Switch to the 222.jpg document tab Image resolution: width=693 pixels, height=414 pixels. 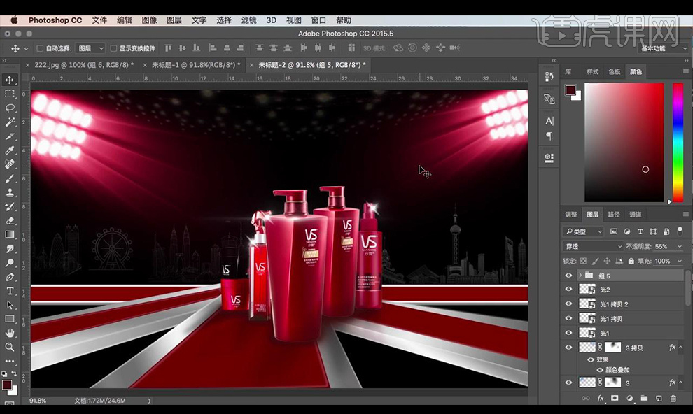(x=83, y=64)
